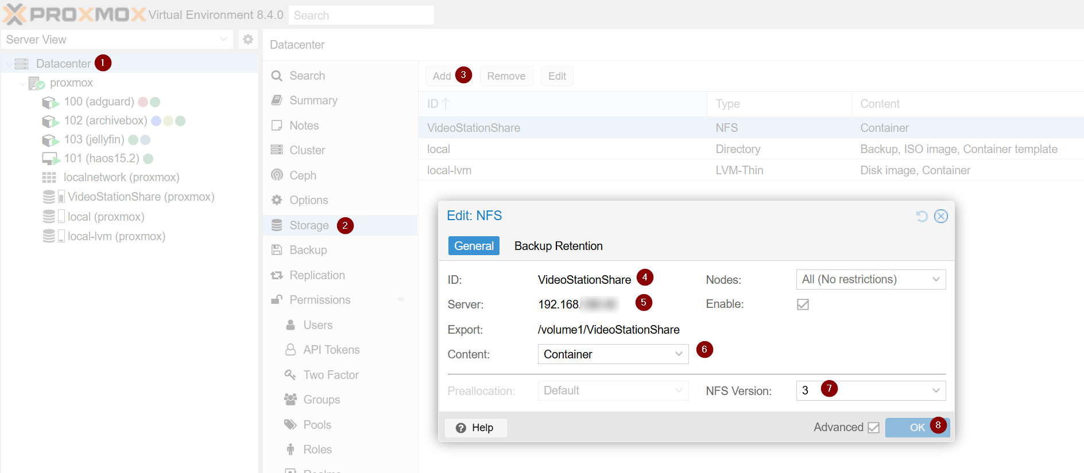The height and width of the screenshot is (473, 1084).
Task: Select localnetwork (proxmox) in the tree
Action: (130, 178)
